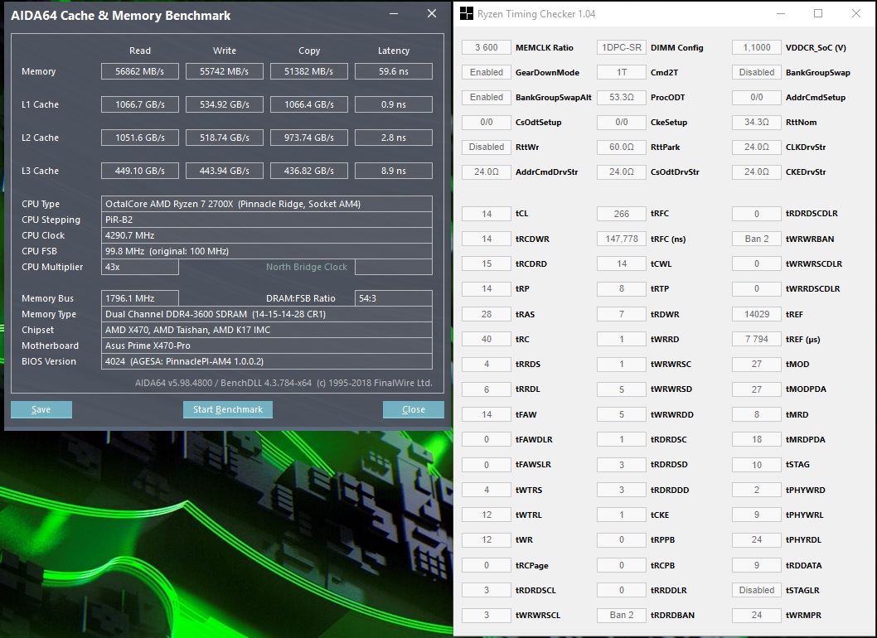This screenshot has height=638, width=877.
Task: Close the Ryzen Timing Checker window
Action: point(855,13)
